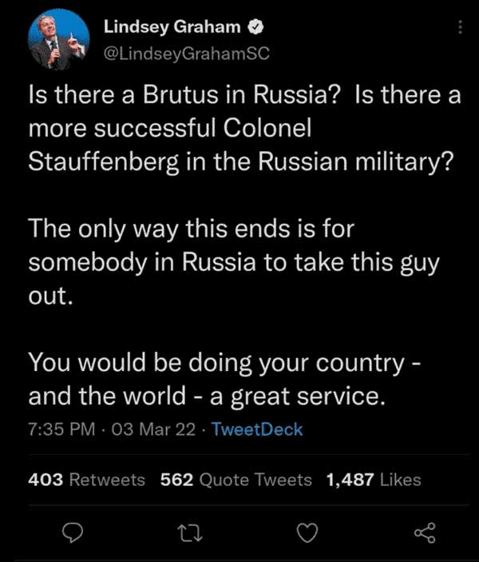479x562 pixels.
Task: Open the TweetDeck source link
Action: point(257,429)
